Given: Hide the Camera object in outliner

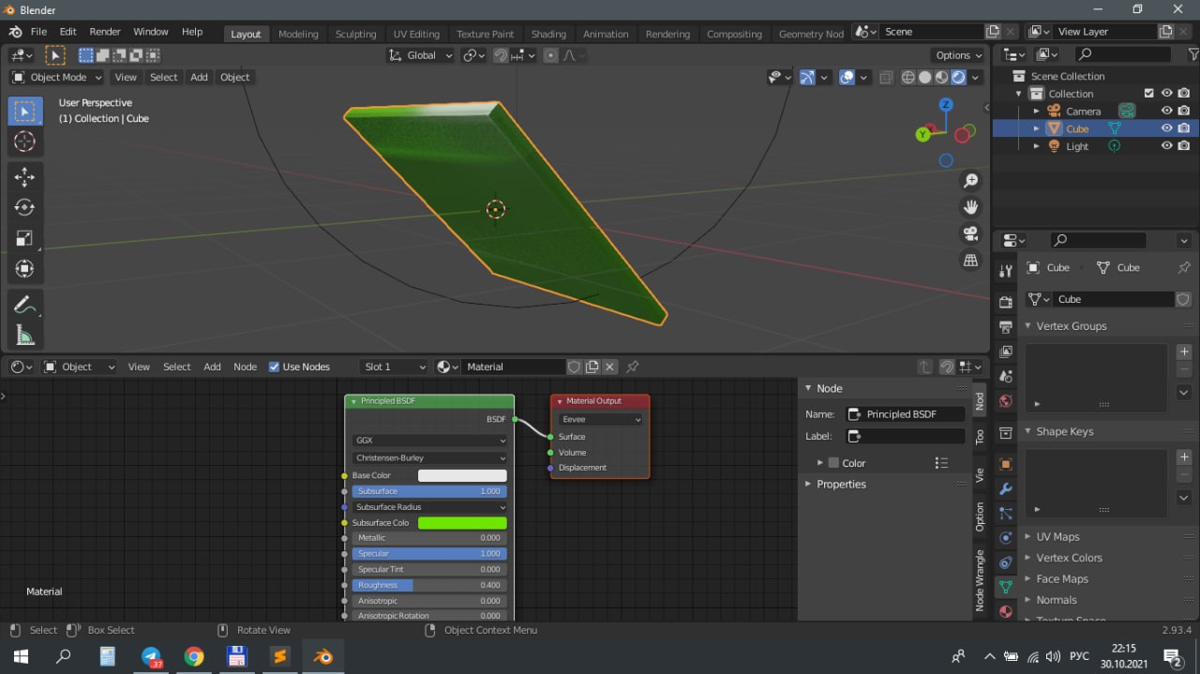Looking at the screenshot, I should click(x=1167, y=111).
